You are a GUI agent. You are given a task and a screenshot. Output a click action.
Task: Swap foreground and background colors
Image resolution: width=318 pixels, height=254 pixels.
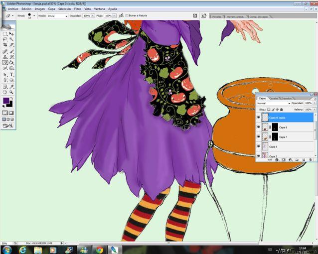click(12, 98)
